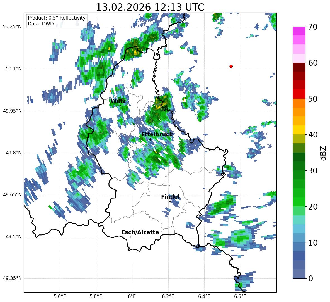Click the 20 value on colorbar
The height and width of the screenshot is (302, 330).
click(x=312, y=207)
